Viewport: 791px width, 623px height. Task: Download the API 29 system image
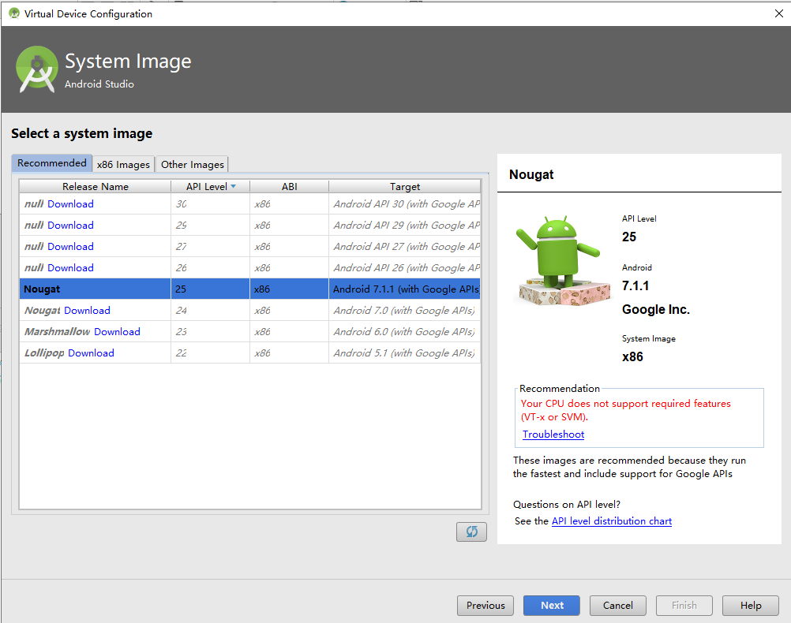pyautogui.click(x=70, y=226)
